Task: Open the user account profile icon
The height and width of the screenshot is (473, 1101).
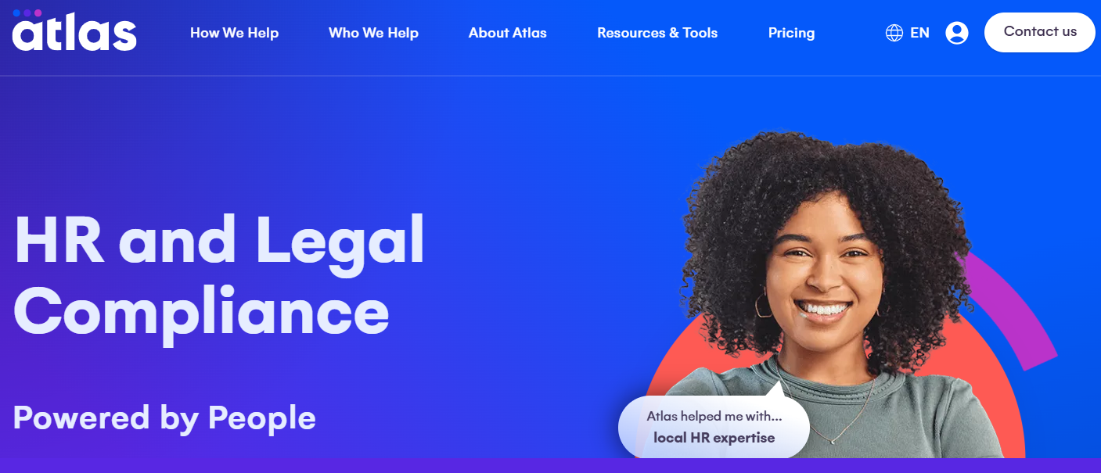Action: pos(956,33)
